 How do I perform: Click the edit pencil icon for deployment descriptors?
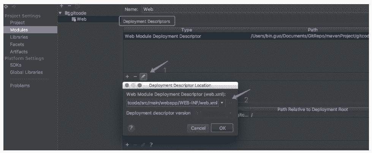[143, 77]
